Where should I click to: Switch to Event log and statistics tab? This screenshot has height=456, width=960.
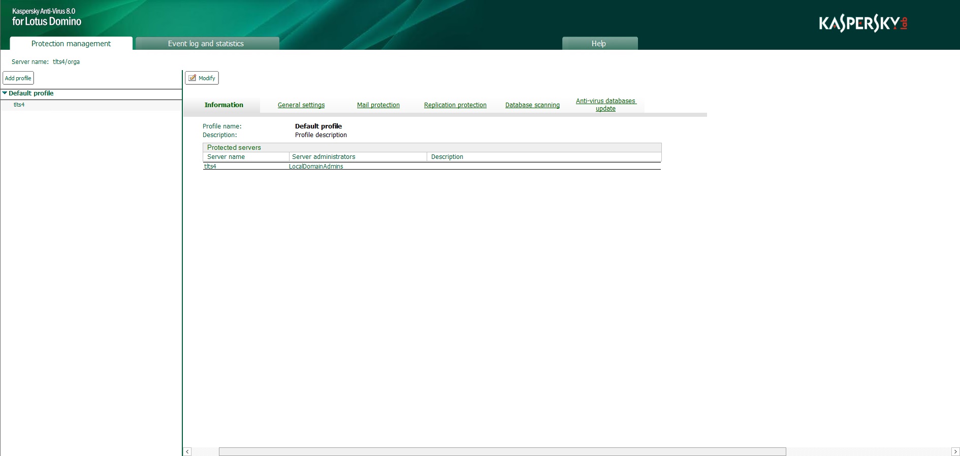pyautogui.click(x=207, y=44)
